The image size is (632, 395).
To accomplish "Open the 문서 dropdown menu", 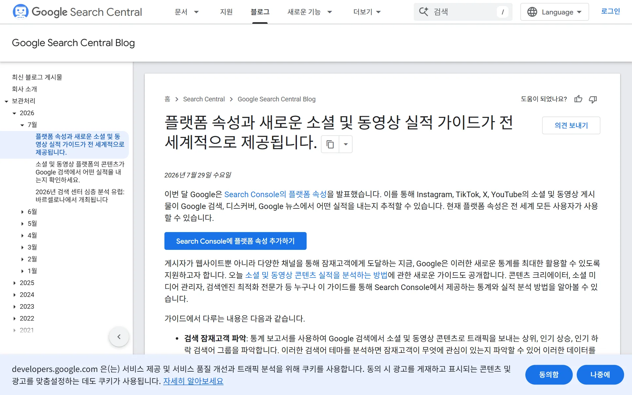I will click(187, 12).
